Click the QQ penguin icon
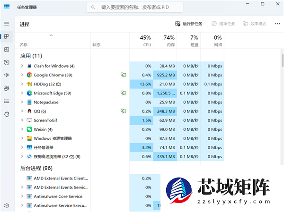This screenshot has width=284, height=212. coord(29,111)
